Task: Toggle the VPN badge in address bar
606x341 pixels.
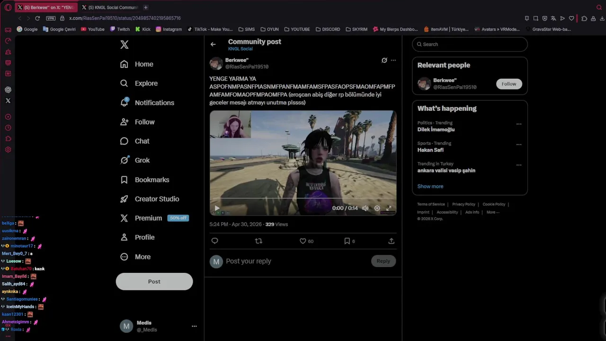Action: [51, 18]
